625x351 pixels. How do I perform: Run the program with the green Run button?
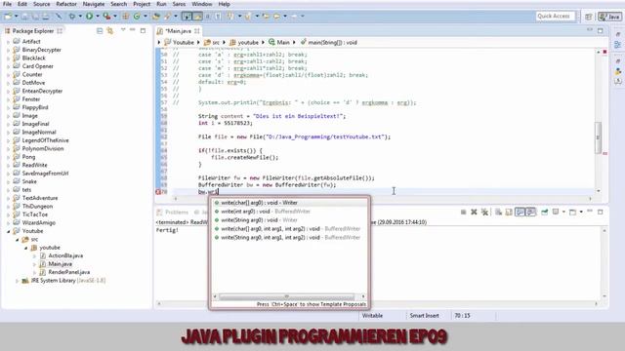[89, 17]
